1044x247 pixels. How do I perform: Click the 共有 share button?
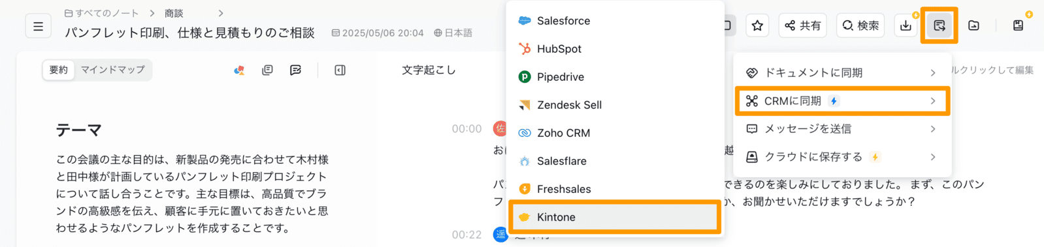tap(803, 25)
